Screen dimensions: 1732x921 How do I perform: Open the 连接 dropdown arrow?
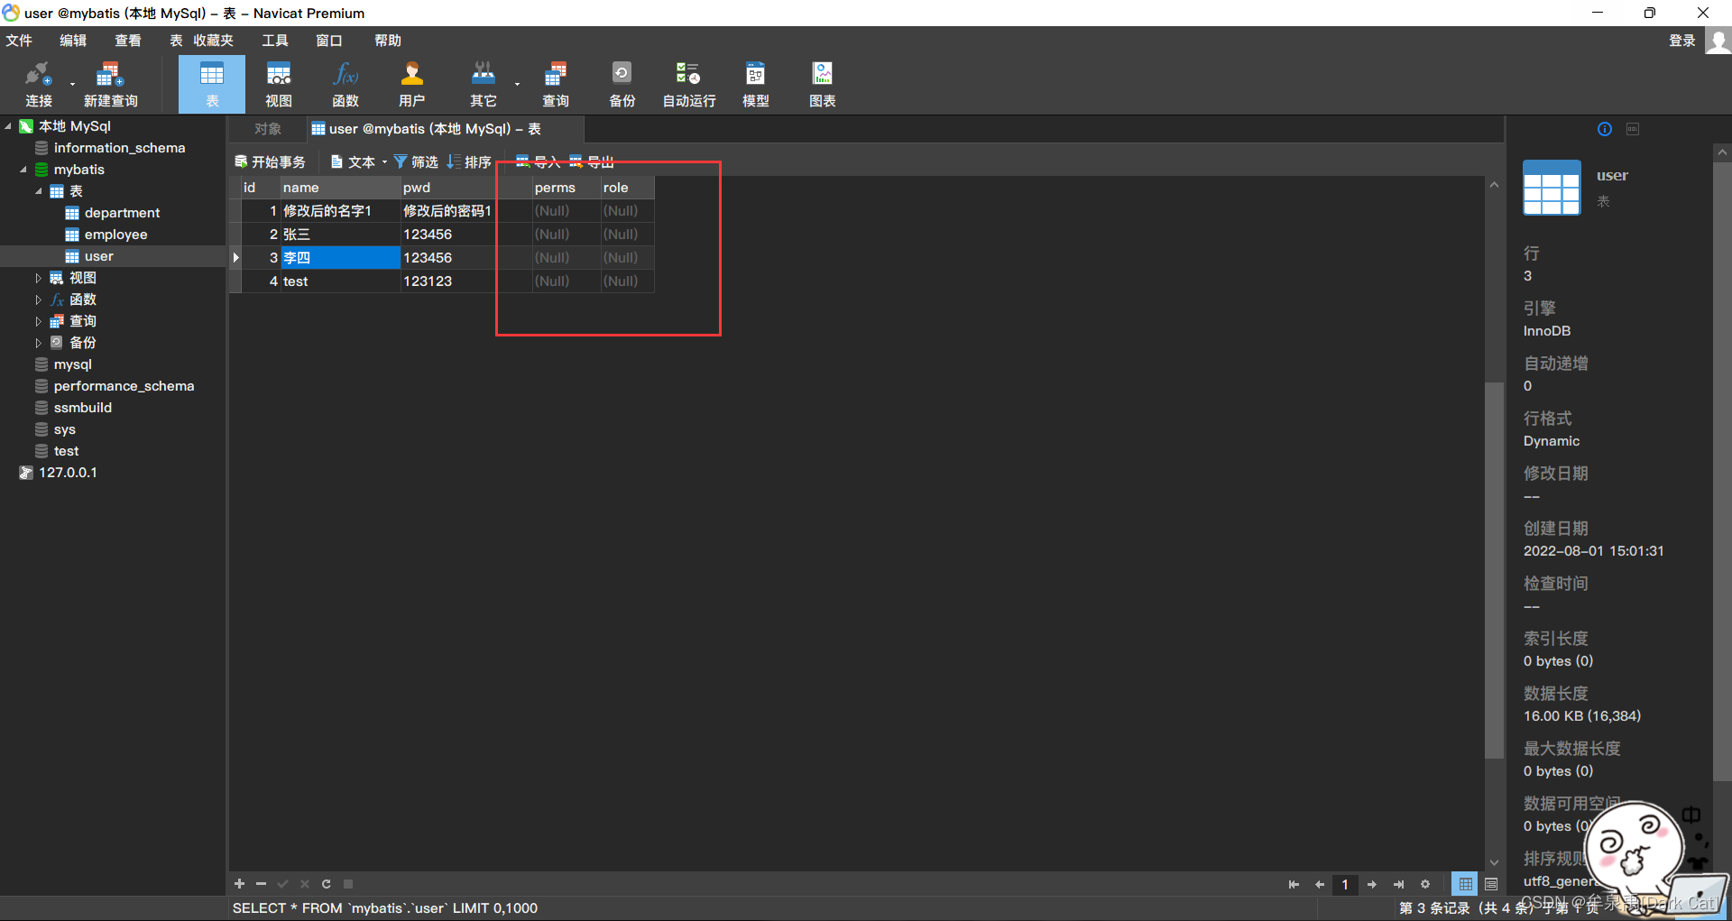(x=72, y=84)
